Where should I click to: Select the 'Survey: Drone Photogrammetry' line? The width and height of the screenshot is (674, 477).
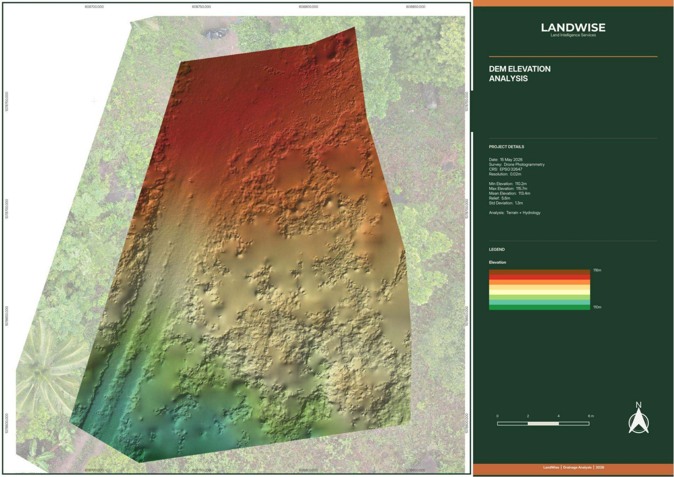coord(516,164)
